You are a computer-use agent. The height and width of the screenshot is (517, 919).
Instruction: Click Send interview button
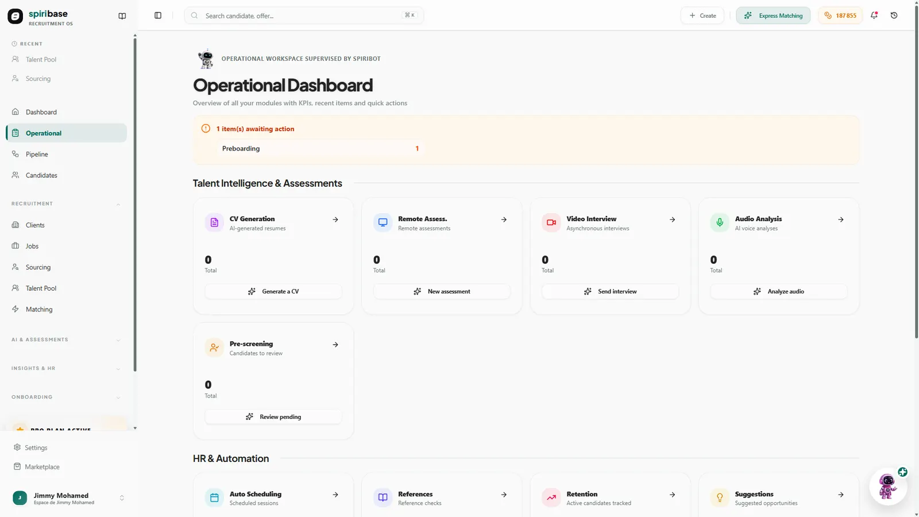(610, 292)
